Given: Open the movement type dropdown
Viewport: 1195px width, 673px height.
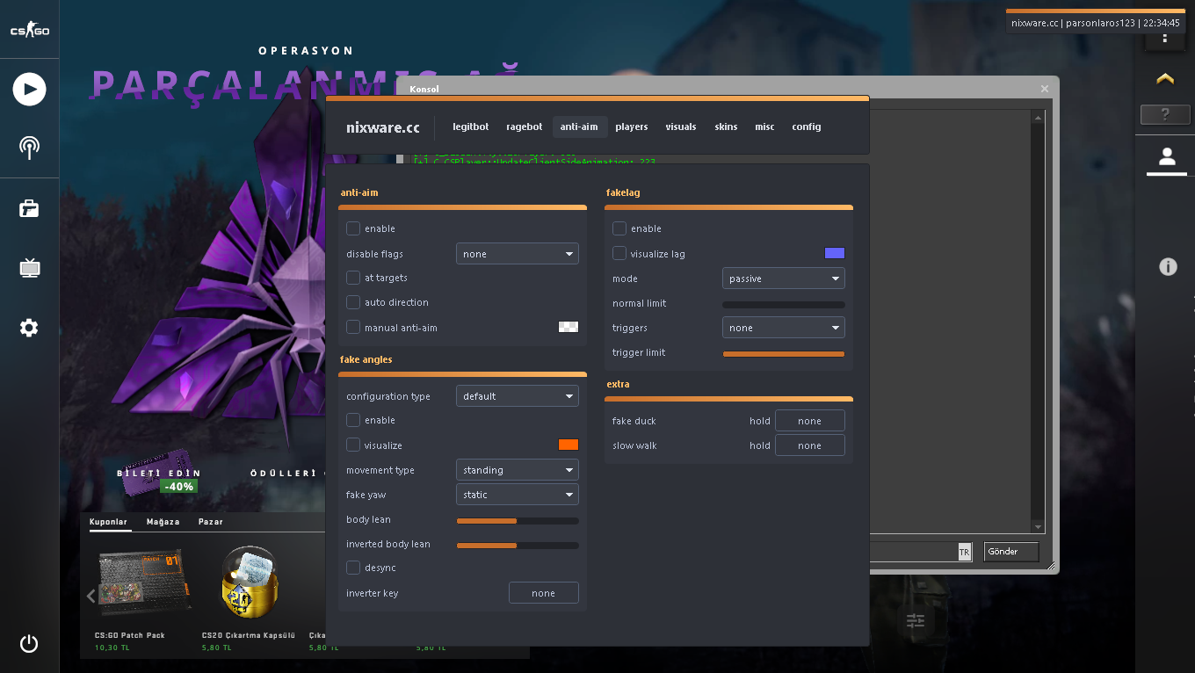Looking at the screenshot, I should (517, 470).
